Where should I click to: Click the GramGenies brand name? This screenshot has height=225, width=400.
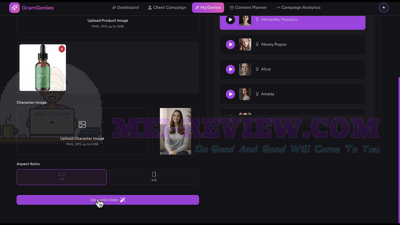coord(38,7)
